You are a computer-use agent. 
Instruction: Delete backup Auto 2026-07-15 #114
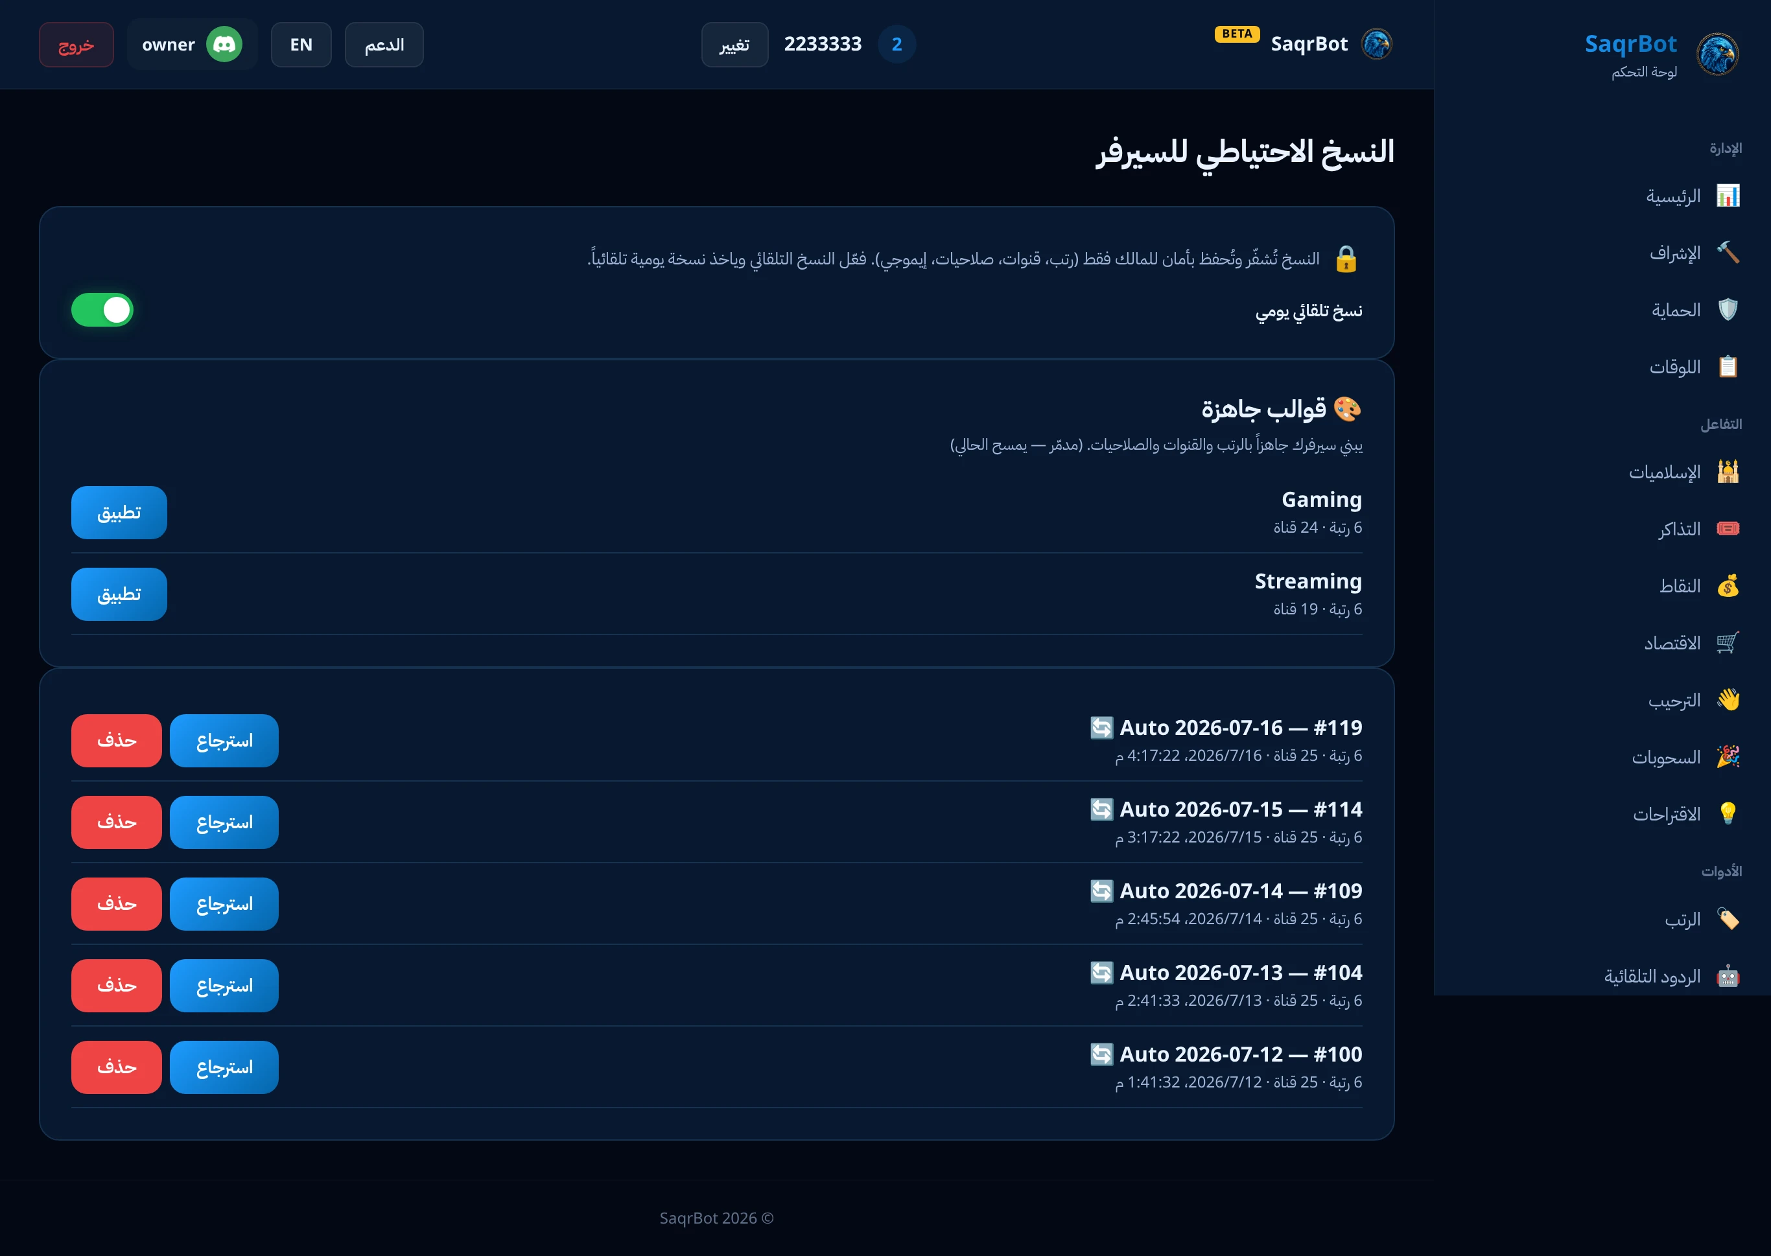pos(117,822)
